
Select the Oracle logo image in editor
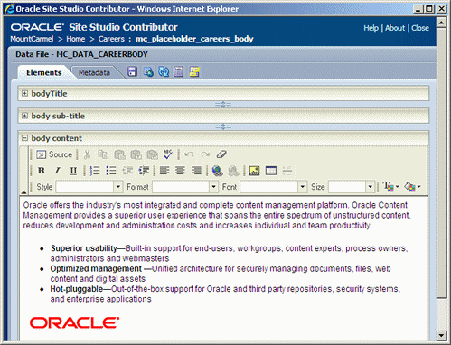74,322
